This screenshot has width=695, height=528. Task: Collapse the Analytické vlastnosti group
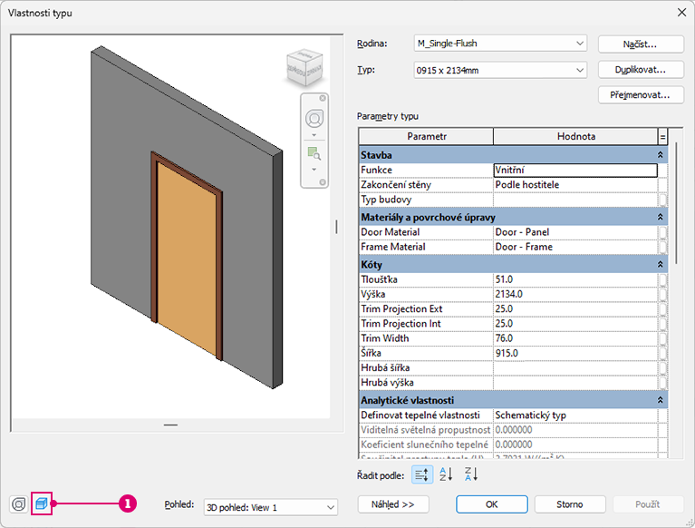pyautogui.click(x=660, y=401)
